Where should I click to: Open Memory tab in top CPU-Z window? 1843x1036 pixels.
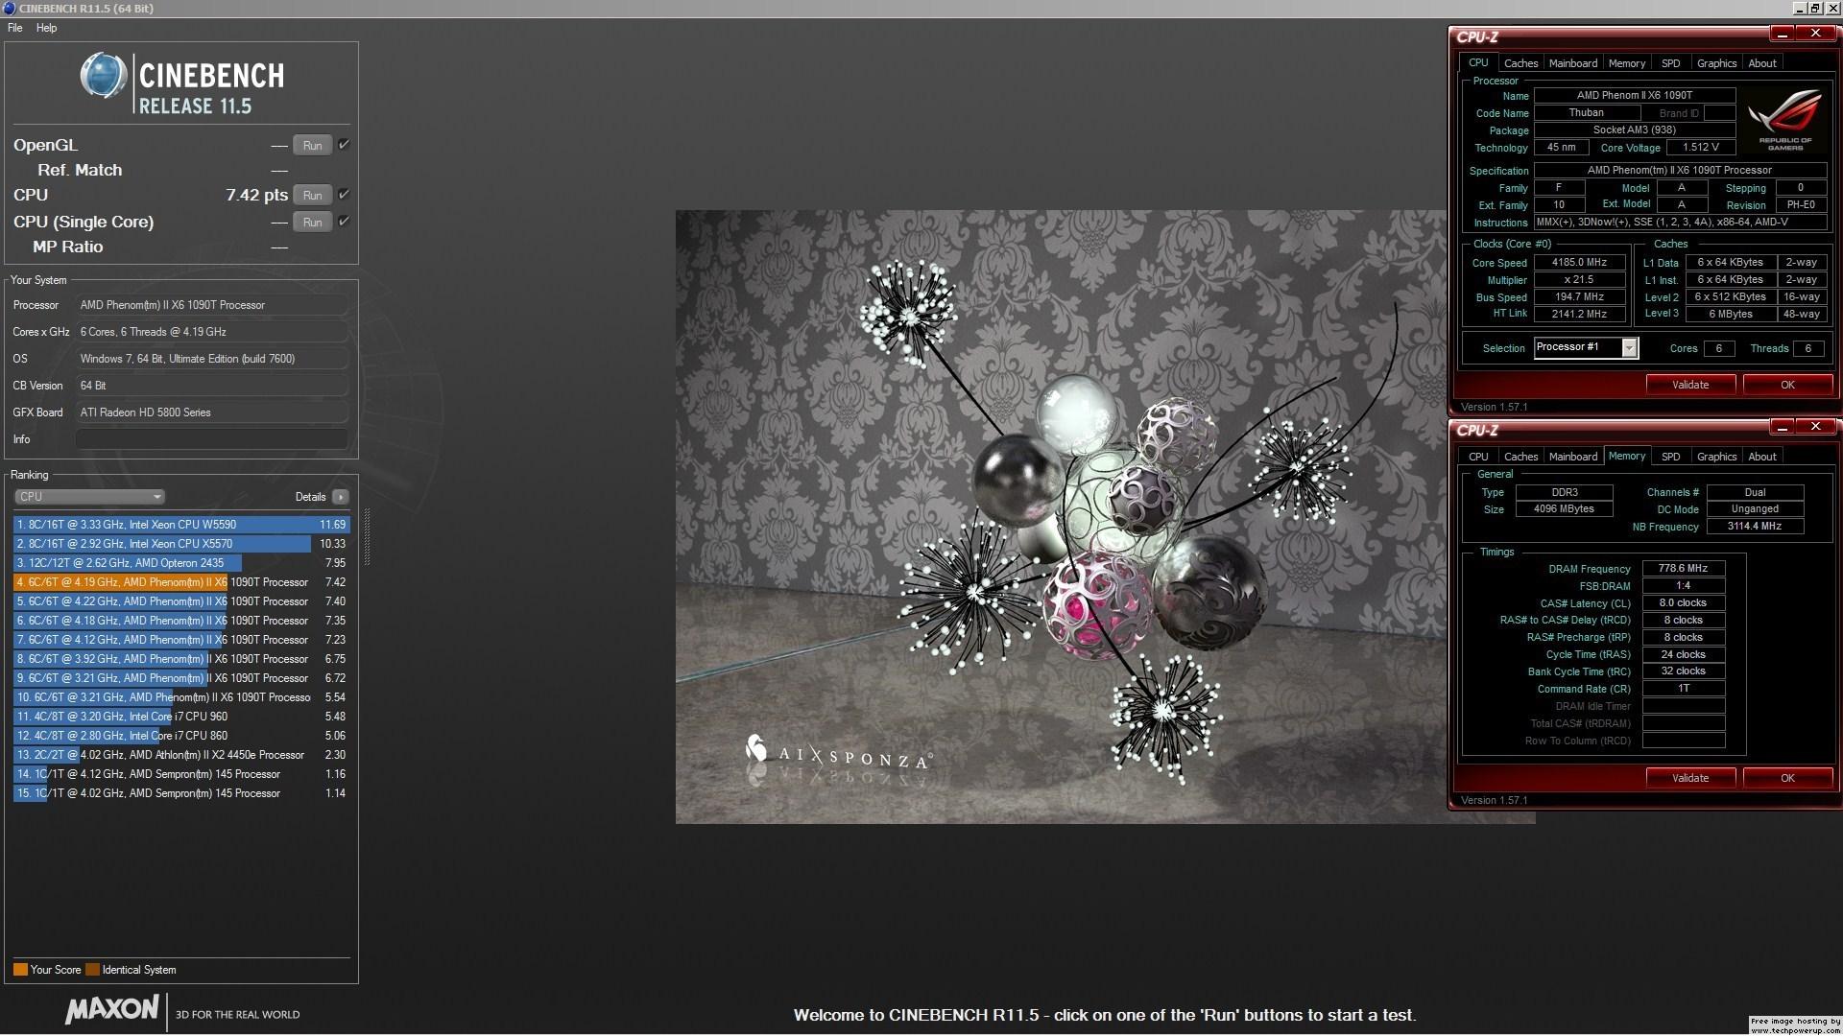click(1627, 63)
